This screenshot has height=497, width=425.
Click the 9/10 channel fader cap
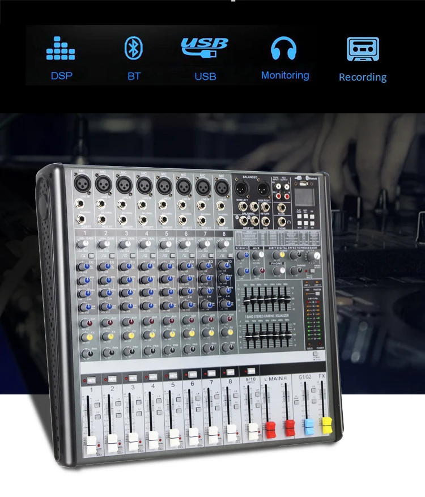[253, 431]
